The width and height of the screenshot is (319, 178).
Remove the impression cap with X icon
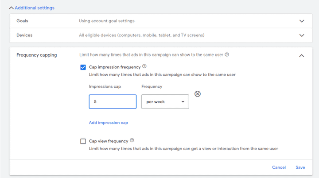tap(197, 94)
